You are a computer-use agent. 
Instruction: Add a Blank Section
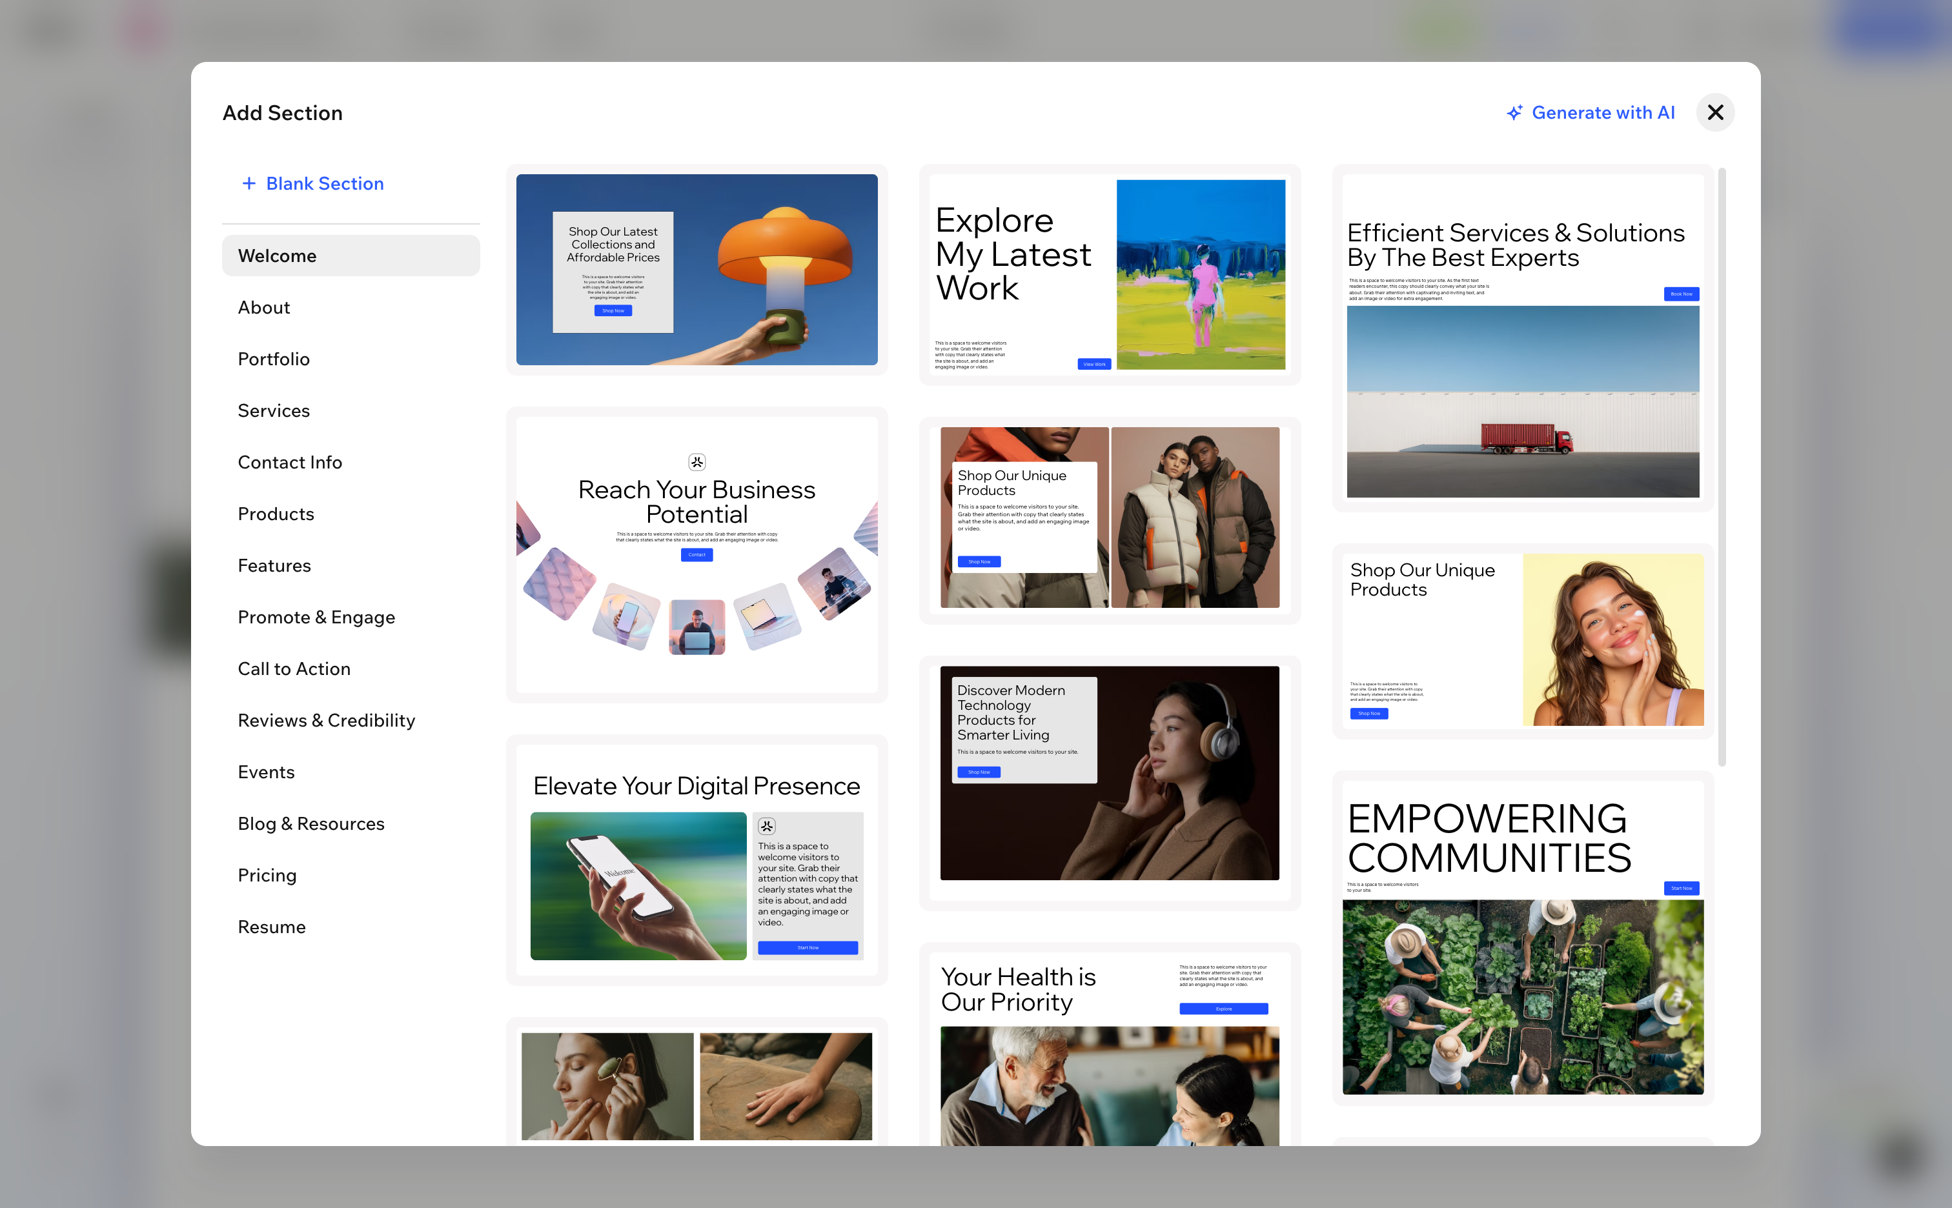click(x=312, y=184)
